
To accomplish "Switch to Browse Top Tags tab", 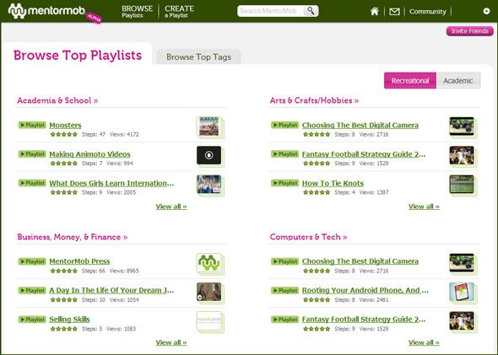I will tap(198, 56).
